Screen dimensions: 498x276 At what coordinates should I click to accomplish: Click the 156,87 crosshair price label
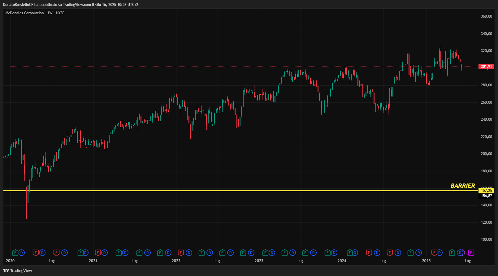click(486, 196)
